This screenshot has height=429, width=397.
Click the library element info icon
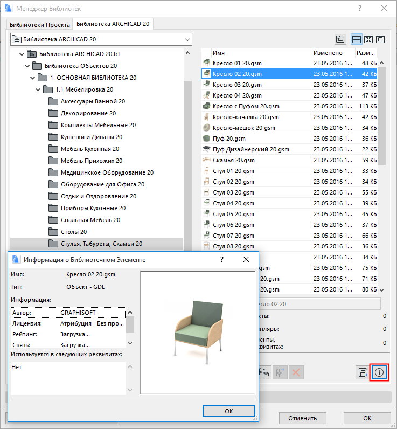379,372
